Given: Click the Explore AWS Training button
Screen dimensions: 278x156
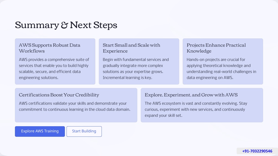Looking at the screenshot, I should point(40,131).
